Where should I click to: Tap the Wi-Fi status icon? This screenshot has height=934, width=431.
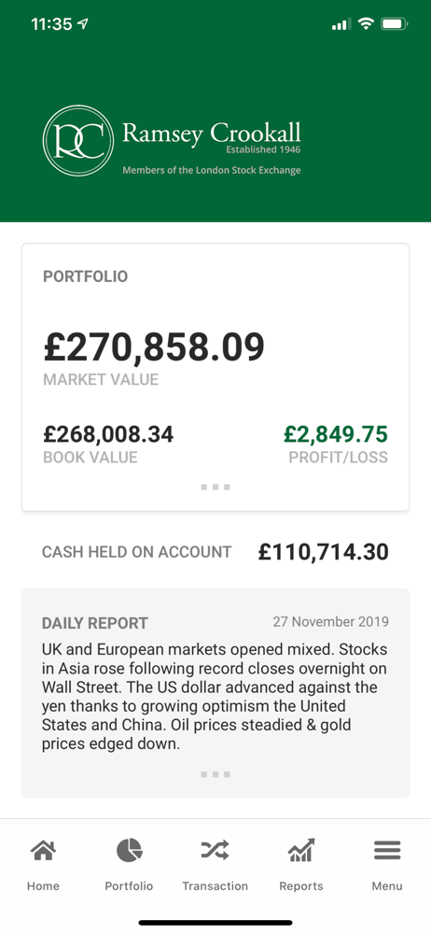pos(366,24)
